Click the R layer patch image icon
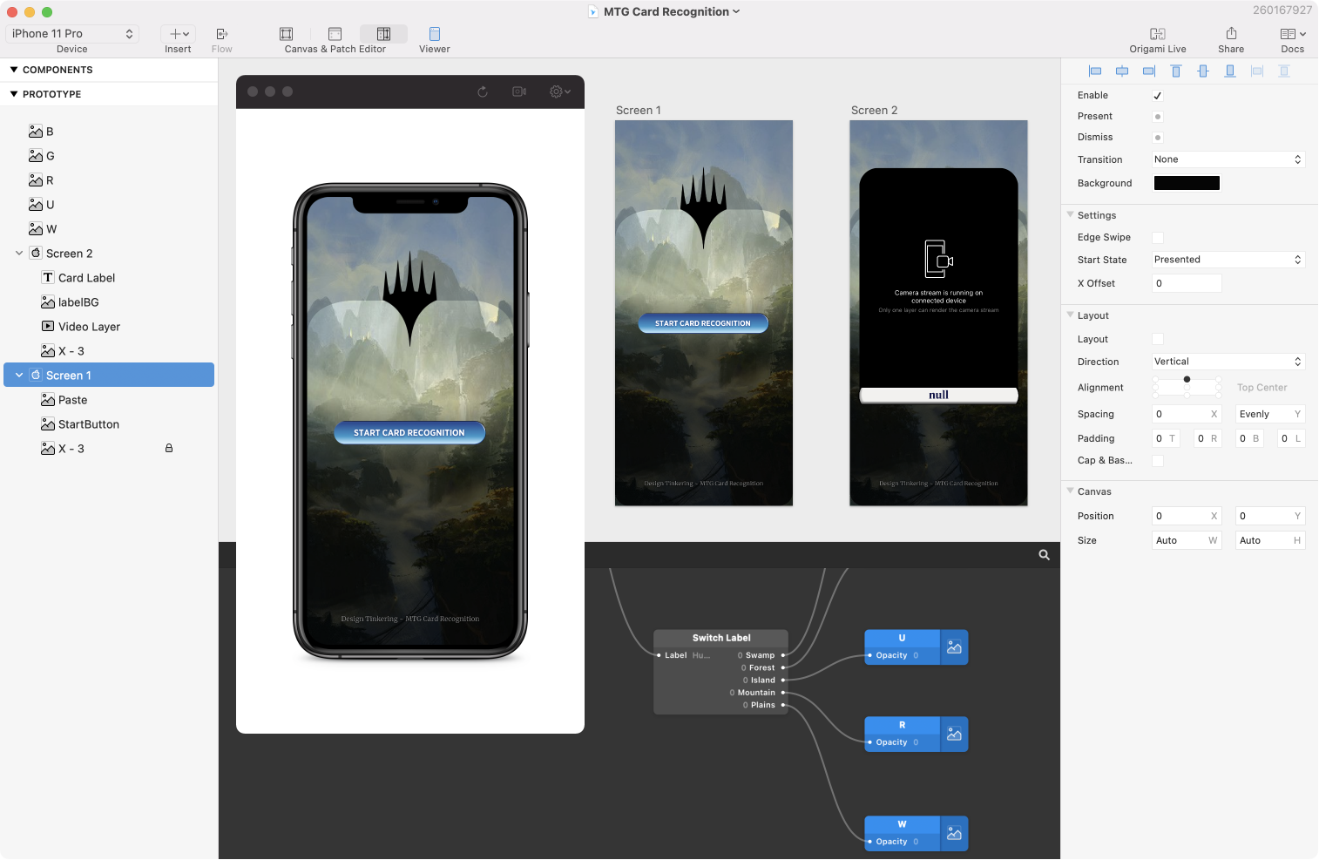The width and height of the screenshot is (1319, 860). [x=954, y=735]
